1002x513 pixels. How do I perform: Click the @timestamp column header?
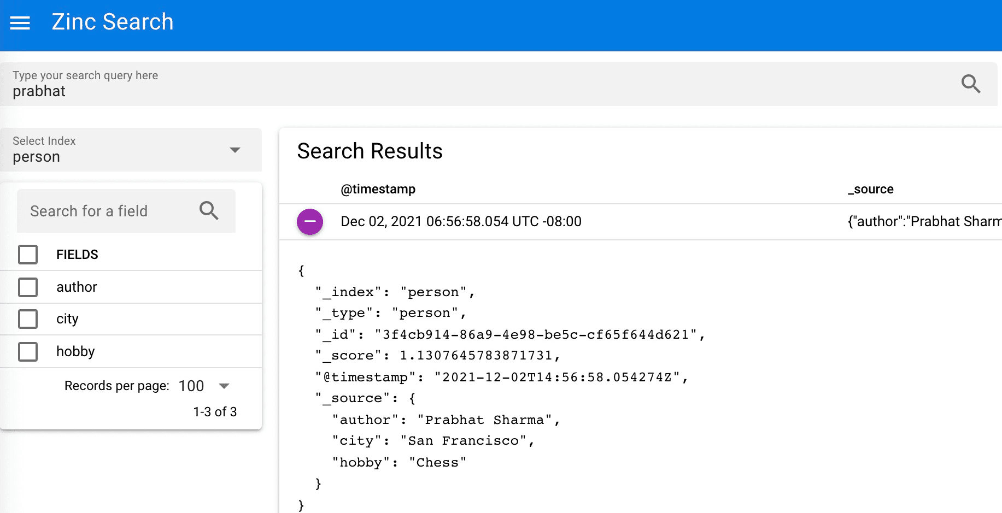point(377,189)
